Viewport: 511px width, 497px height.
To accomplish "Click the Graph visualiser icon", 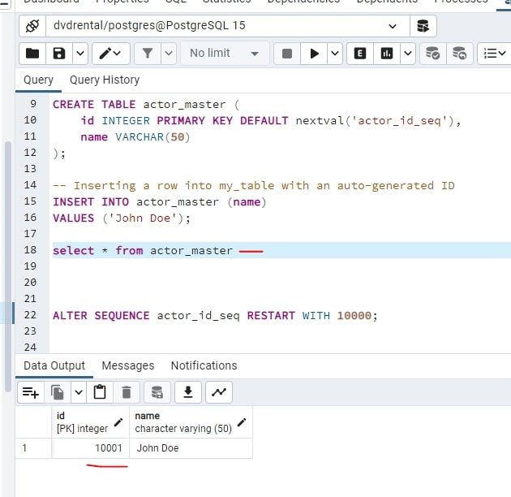I will pos(219,392).
